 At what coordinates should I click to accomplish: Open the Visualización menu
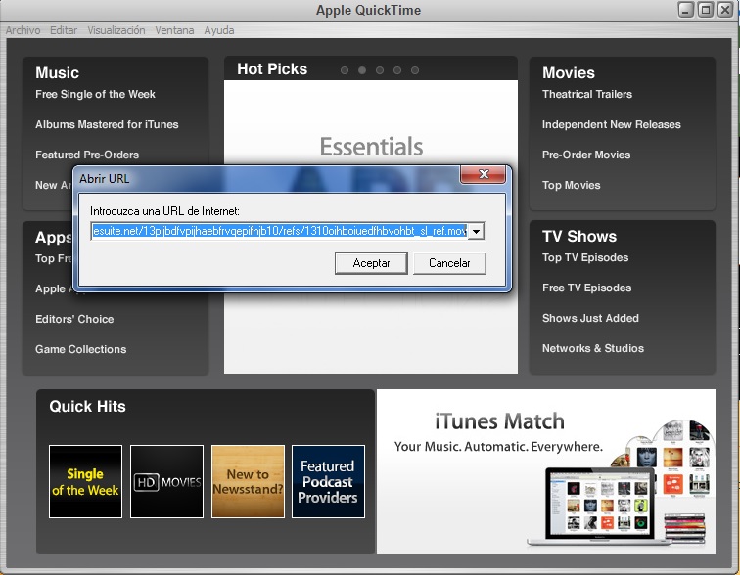[116, 30]
